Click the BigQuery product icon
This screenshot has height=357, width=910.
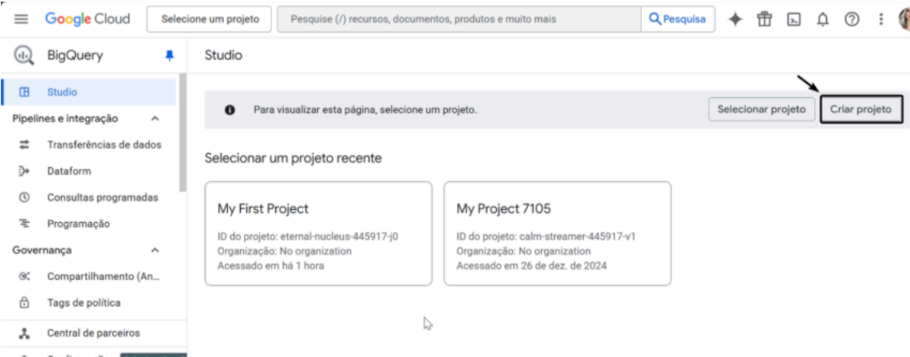pyautogui.click(x=23, y=55)
